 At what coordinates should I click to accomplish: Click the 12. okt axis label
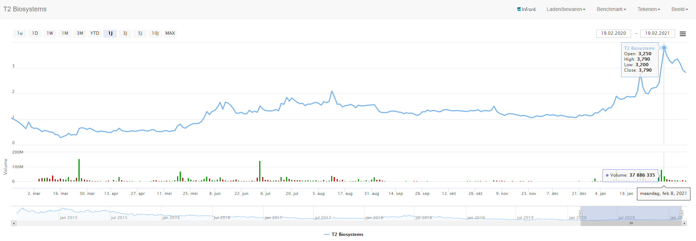coord(449,193)
